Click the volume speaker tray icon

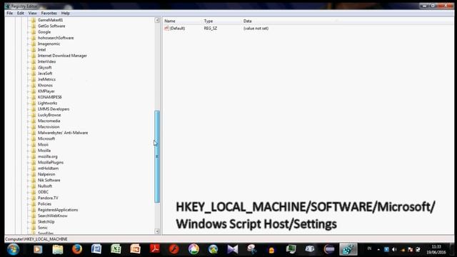pos(394,249)
